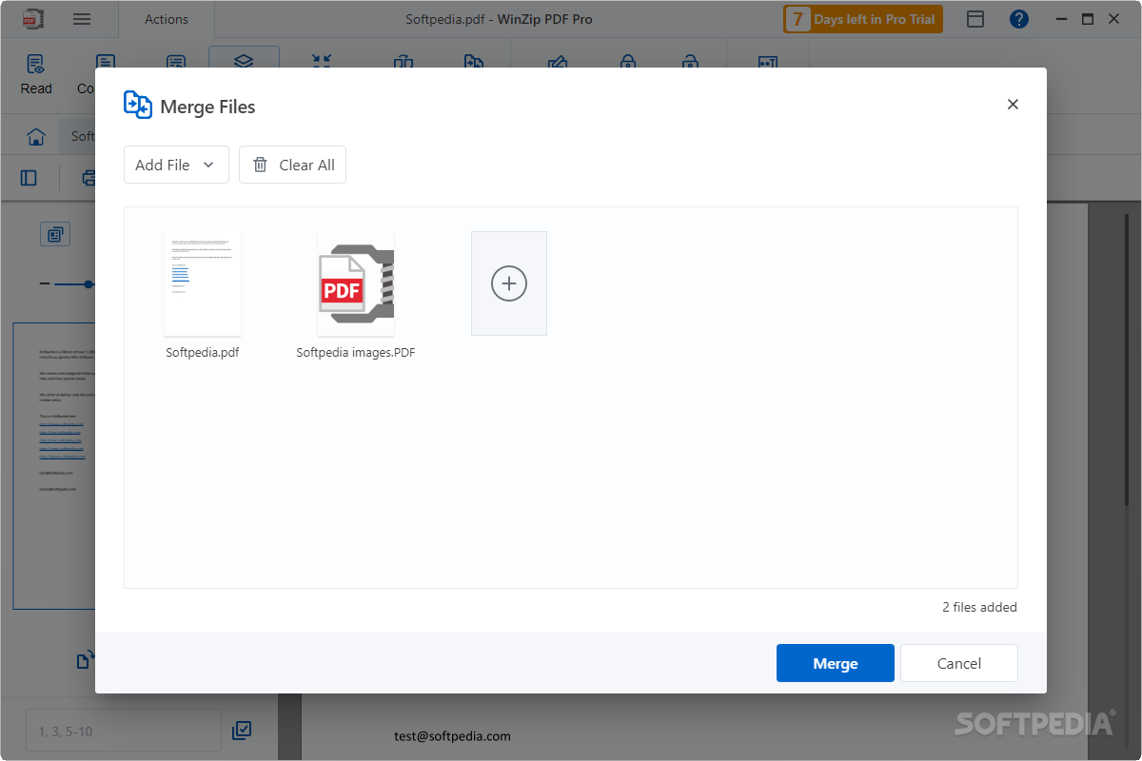Select the Softpedia images.PDF file thumbnail
Image resolution: width=1142 pixels, height=761 pixels.
pyautogui.click(x=356, y=283)
